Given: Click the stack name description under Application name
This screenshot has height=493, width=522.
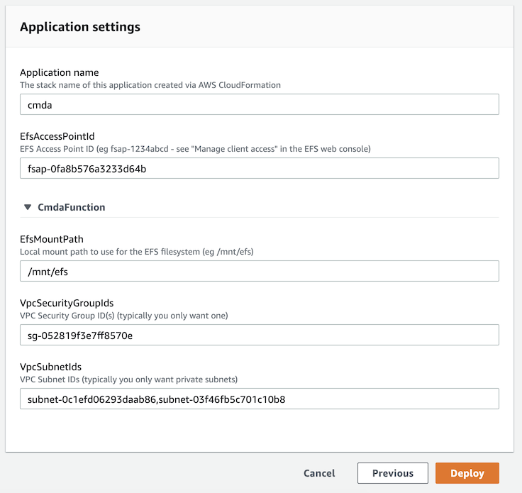Looking at the screenshot, I should [150, 85].
